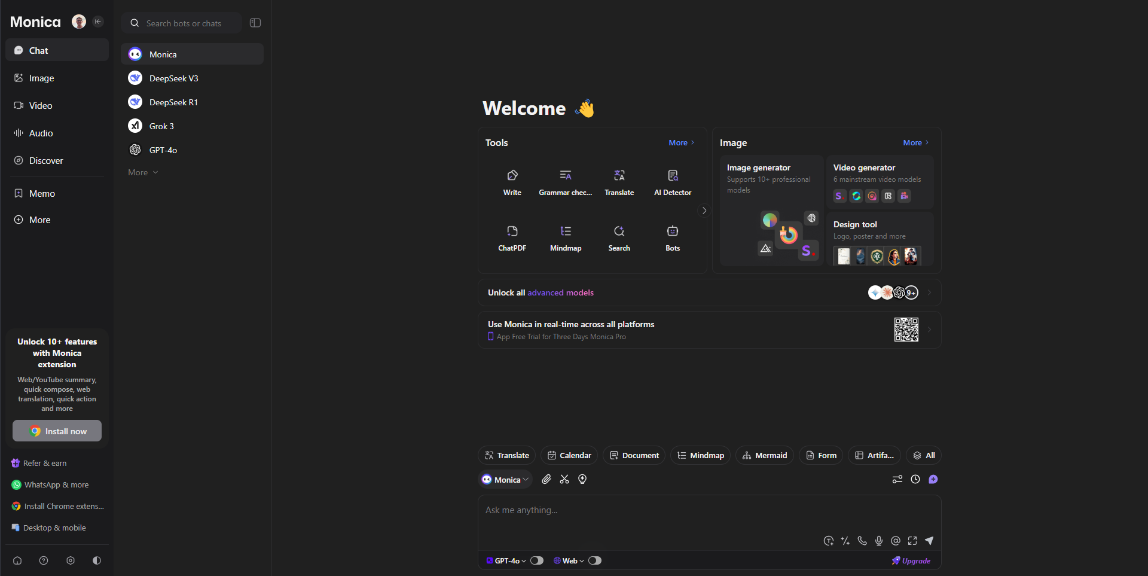Open chat history clock icon
1148x576 pixels.
pyautogui.click(x=915, y=479)
